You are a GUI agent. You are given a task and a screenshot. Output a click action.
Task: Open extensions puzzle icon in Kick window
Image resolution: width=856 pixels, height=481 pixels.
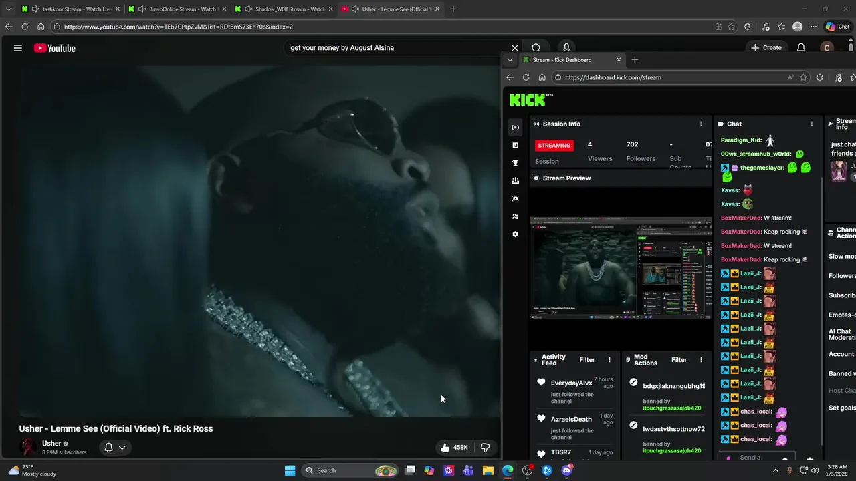(x=819, y=77)
